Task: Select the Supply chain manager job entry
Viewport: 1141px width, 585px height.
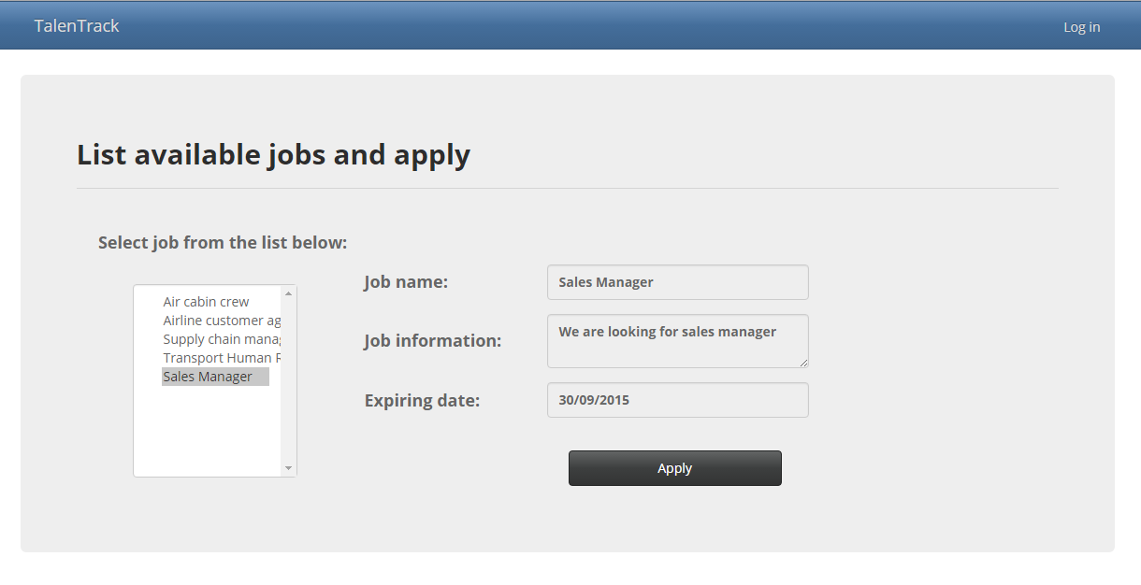Action: pyautogui.click(x=221, y=339)
